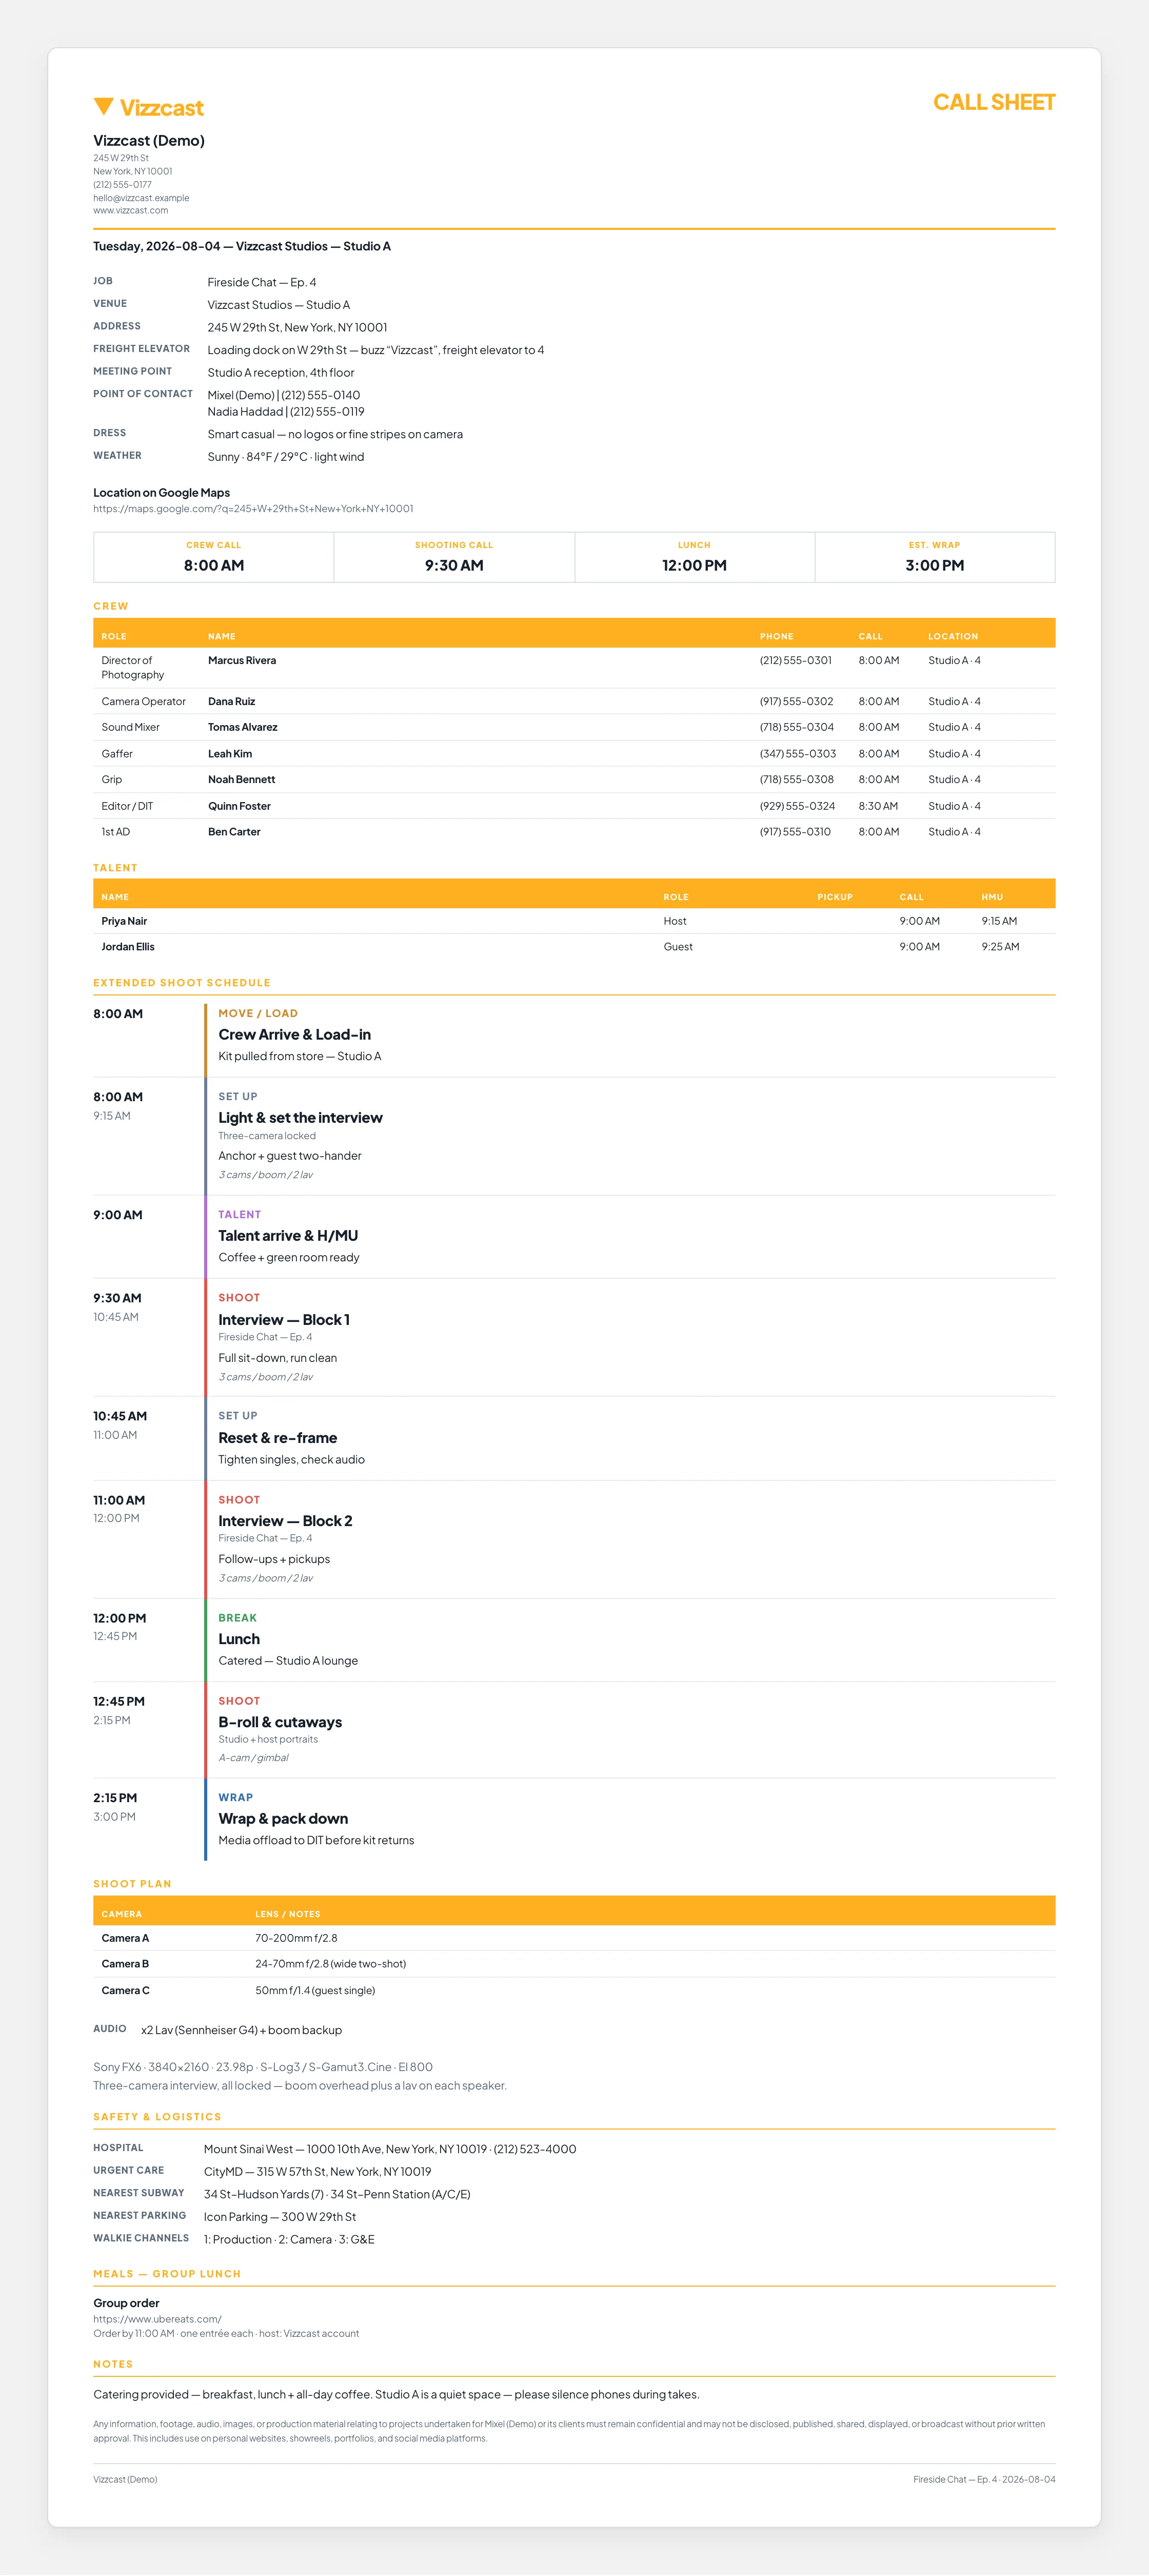Click the job name "Fireside Chat — Ep. 4"
Viewport: 1149px width, 2576px height.
click(x=262, y=283)
